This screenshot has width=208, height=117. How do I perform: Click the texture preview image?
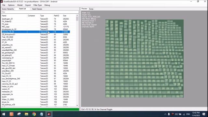pos(144,58)
